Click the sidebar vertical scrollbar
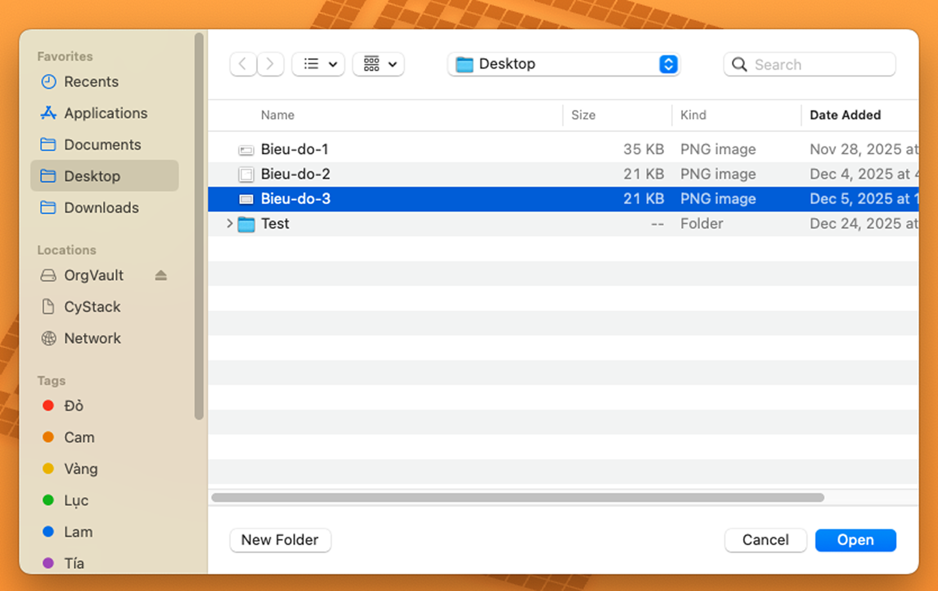The width and height of the screenshot is (938, 591). pos(199,226)
